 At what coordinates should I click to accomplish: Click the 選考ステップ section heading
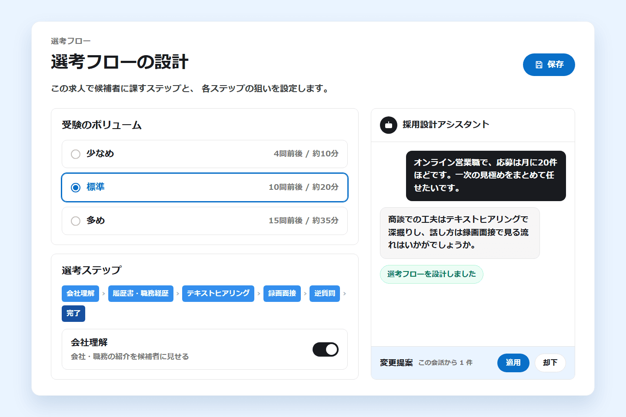pyautogui.click(x=92, y=271)
